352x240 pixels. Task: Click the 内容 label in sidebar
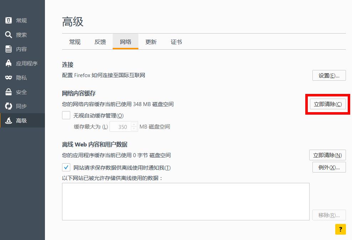coord(21,49)
